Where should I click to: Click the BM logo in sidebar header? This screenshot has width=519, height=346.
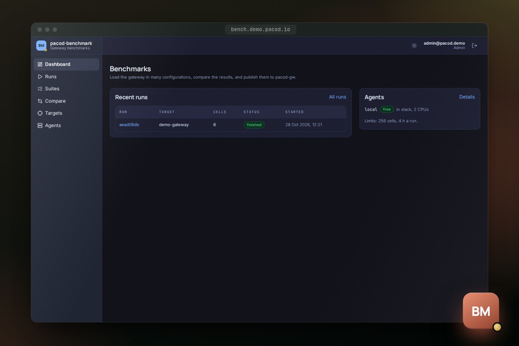pyautogui.click(x=42, y=46)
